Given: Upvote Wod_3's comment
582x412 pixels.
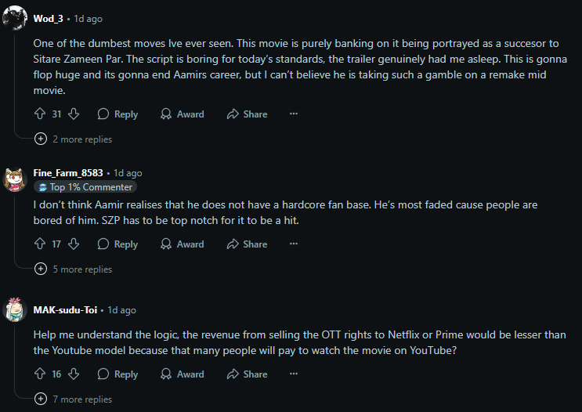Looking at the screenshot, I should tap(40, 114).
